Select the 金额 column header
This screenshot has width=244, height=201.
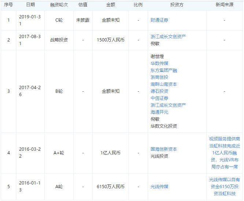[111, 5]
